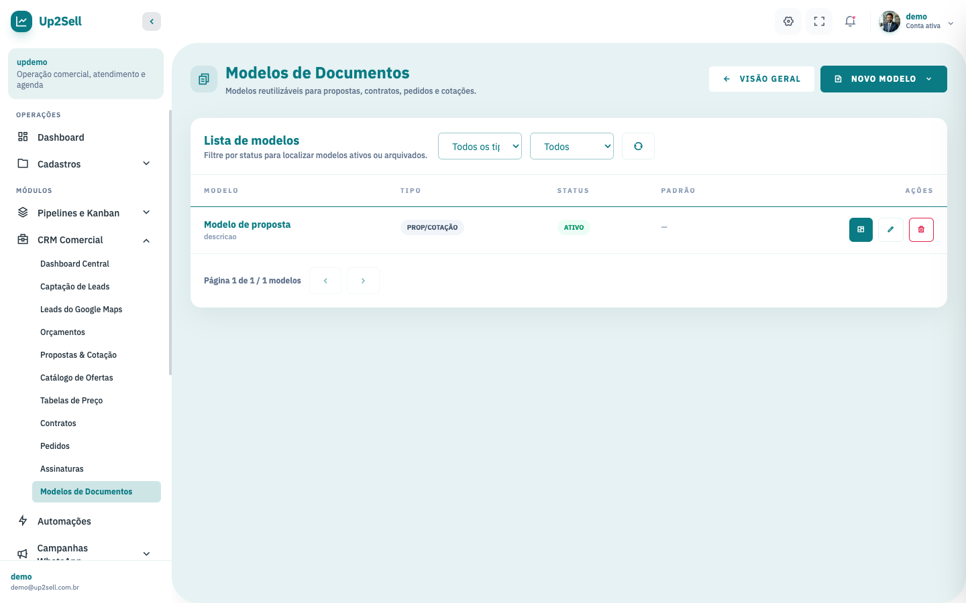Edit Modelo de proposta with the pencil icon

891,230
